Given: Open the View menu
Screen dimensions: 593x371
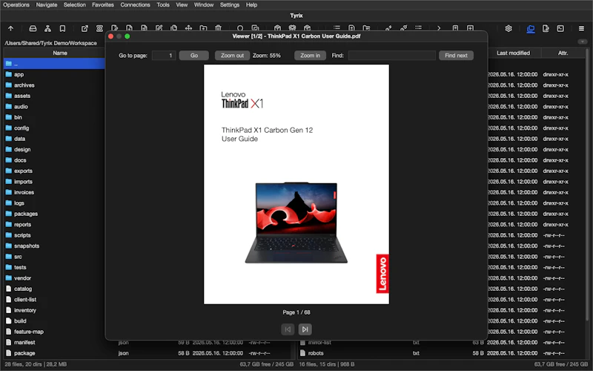Looking at the screenshot, I should tap(182, 5).
